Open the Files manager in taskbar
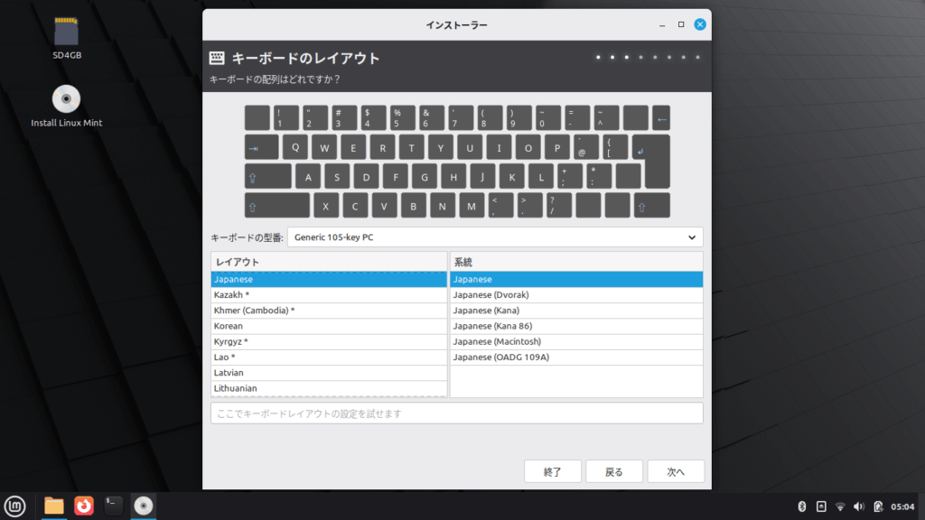 coord(54,506)
